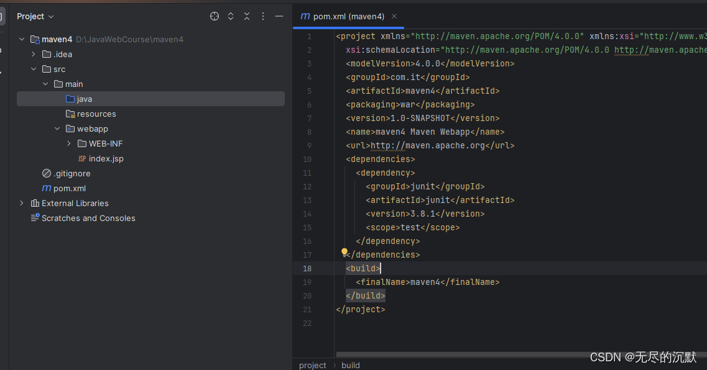
Task: Select index.jsp in project tree
Action: [106, 158]
